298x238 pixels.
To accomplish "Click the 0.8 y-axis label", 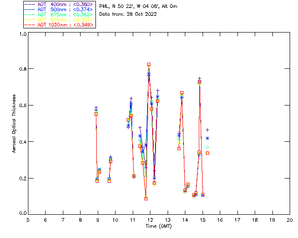I will (23, 69).
